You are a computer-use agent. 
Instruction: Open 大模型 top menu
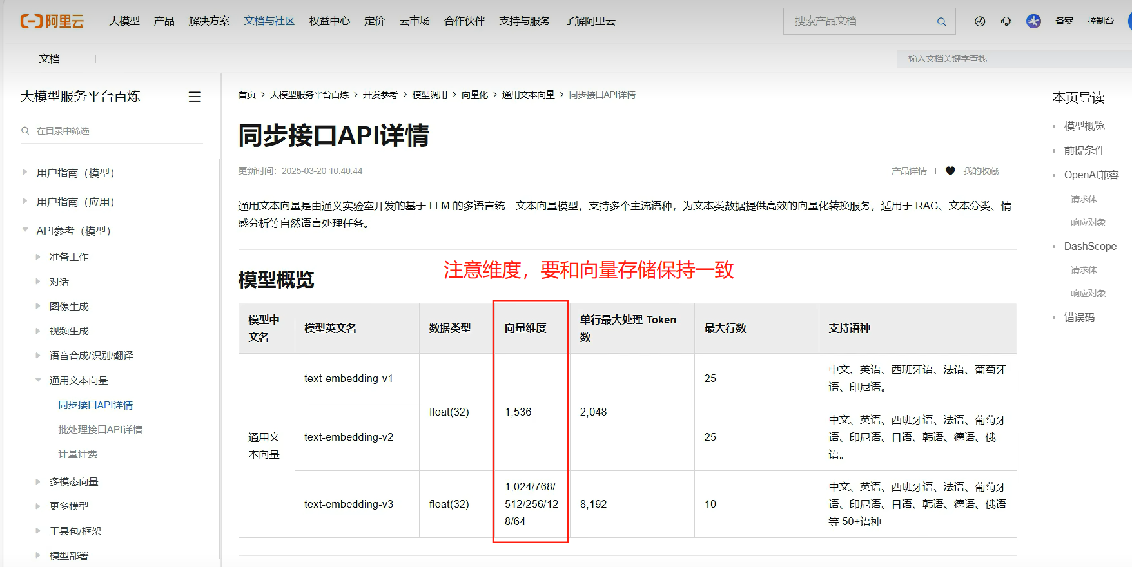coord(124,21)
